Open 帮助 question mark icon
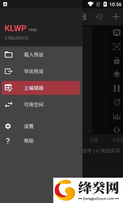Viewport: 123px width, 203px height. pyautogui.click(x=8, y=141)
